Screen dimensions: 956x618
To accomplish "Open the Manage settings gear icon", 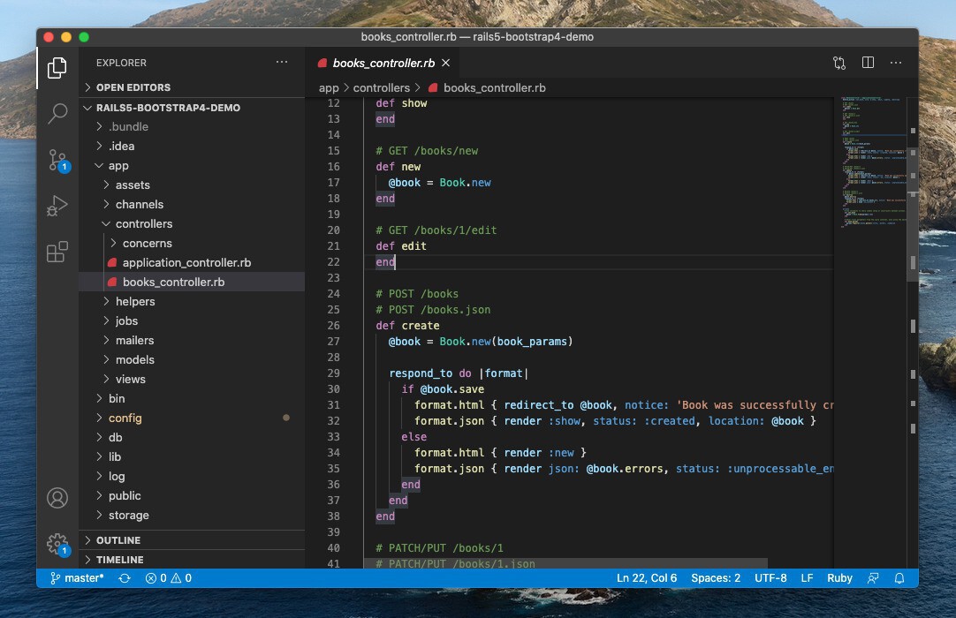I will click(x=57, y=543).
